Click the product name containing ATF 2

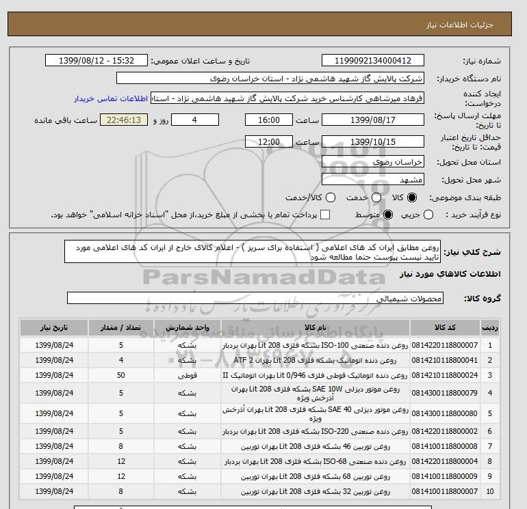316,360
